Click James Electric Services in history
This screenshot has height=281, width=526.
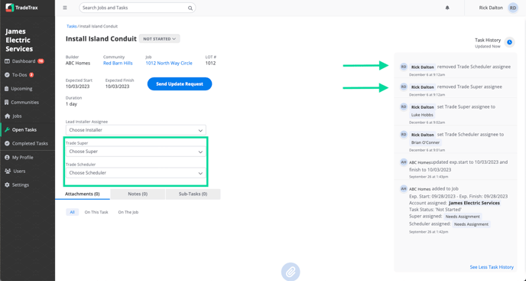point(474,203)
